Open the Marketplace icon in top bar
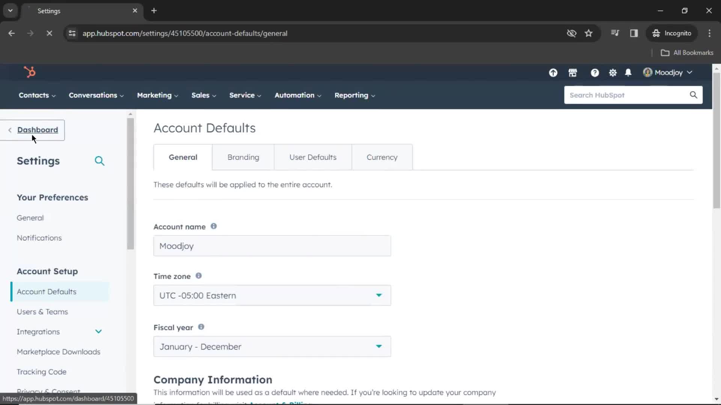This screenshot has width=721, height=405. [x=572, y=72]
